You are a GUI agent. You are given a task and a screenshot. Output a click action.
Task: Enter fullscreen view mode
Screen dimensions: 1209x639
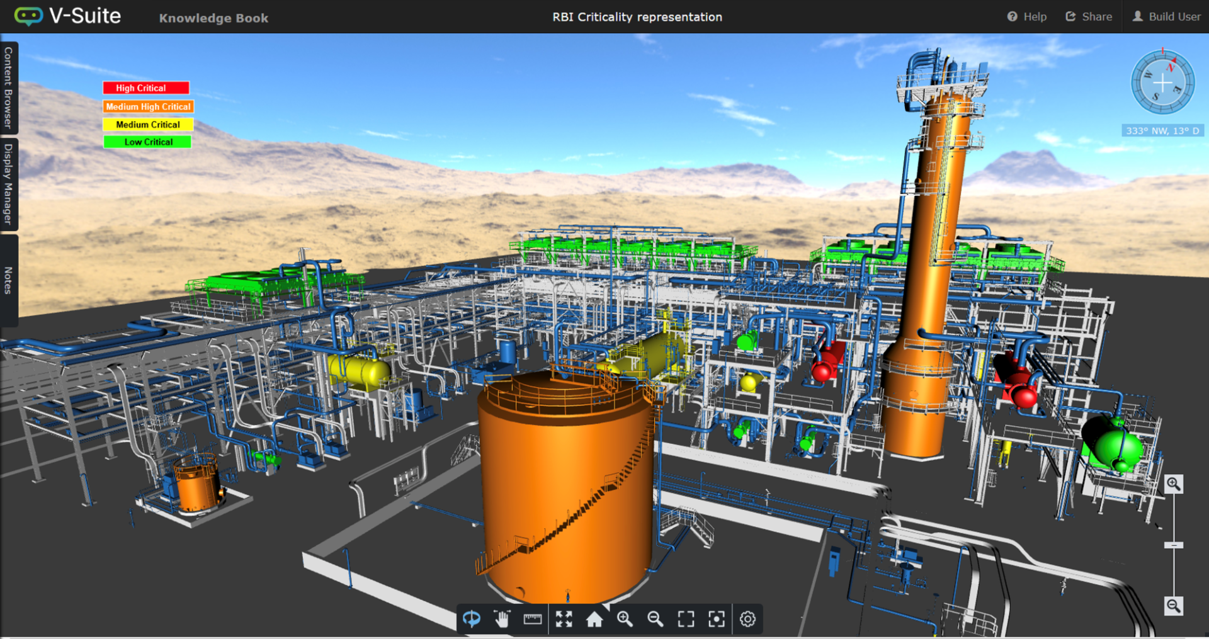click(564, 619)
